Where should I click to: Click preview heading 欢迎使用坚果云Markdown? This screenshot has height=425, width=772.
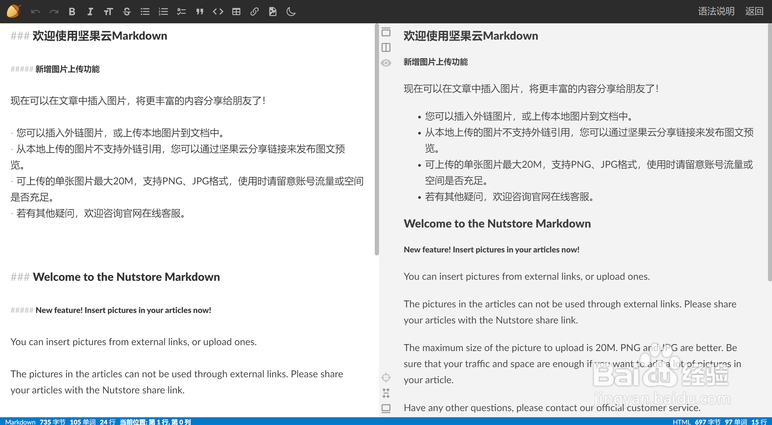click(471, 36)
